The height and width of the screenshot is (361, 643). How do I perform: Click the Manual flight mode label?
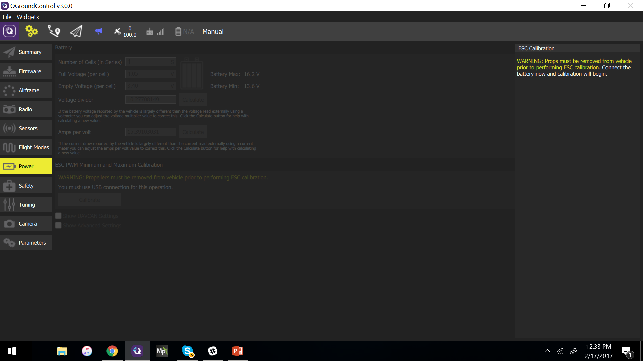pyautogui.click(x=213, y=32)
